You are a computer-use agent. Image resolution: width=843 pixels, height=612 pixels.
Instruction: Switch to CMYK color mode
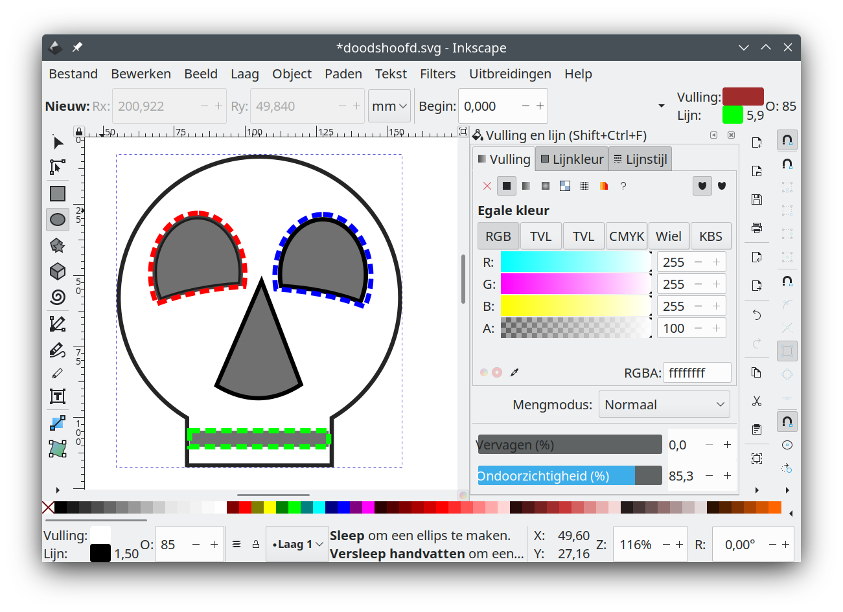(x=627, y=236)
